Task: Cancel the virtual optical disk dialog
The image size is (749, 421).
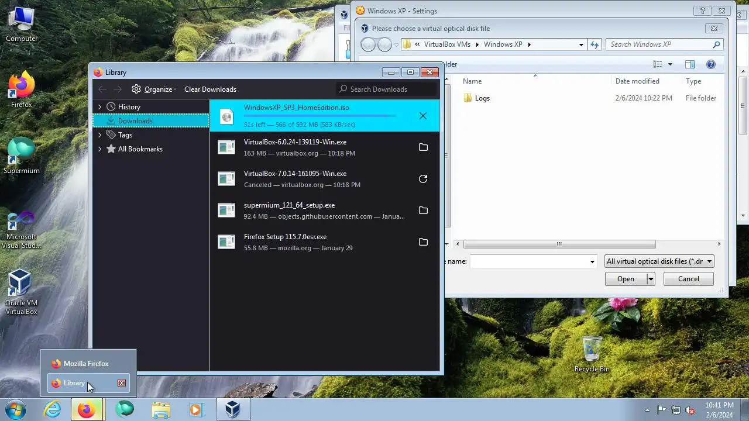Action: [688, 279]
